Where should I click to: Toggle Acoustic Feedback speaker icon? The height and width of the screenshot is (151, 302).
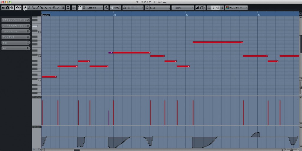12,8
